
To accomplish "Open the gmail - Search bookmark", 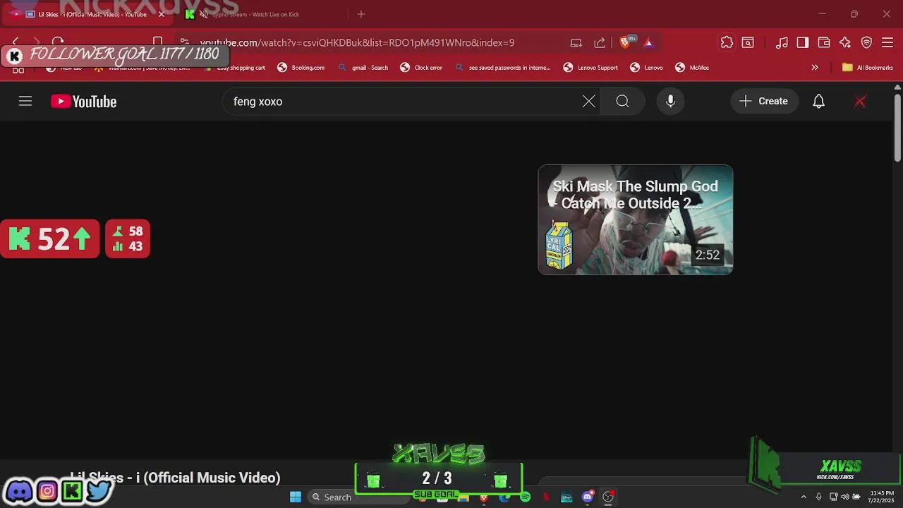I will coord(363,68).
